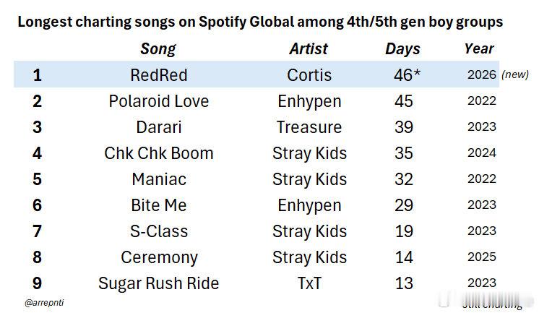Image resolution: width=539 pixels, height=313 pixels.
Task: Select the RedRed song cell
Action: (x=159, y=75)
